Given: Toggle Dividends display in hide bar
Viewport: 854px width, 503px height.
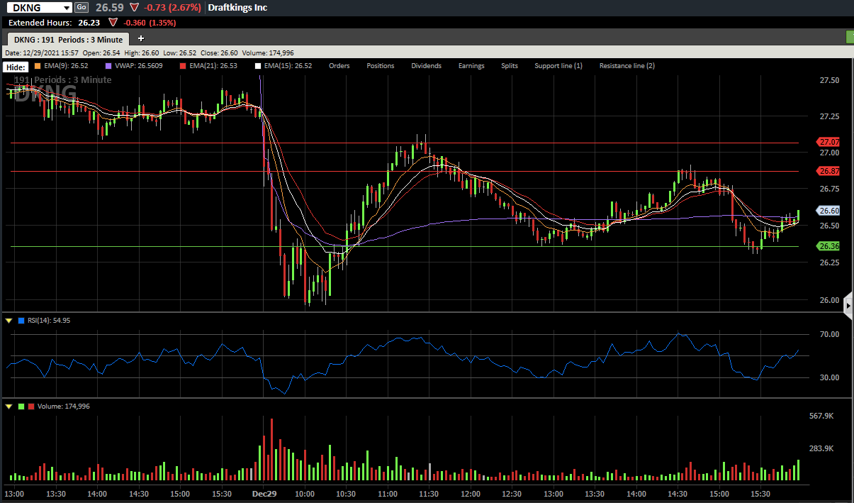Looking at the screenshot, I should point(426,66).
